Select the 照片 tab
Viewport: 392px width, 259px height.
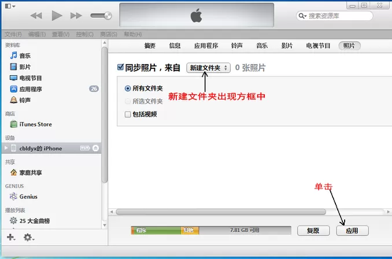349,46
